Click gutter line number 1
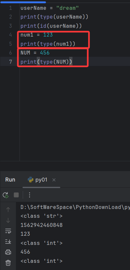Screen dimensions: 130x270 (x=11, y=8)
